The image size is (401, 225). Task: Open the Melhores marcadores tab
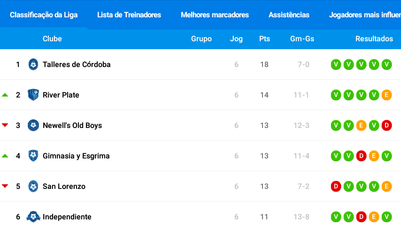coord(215,15)
